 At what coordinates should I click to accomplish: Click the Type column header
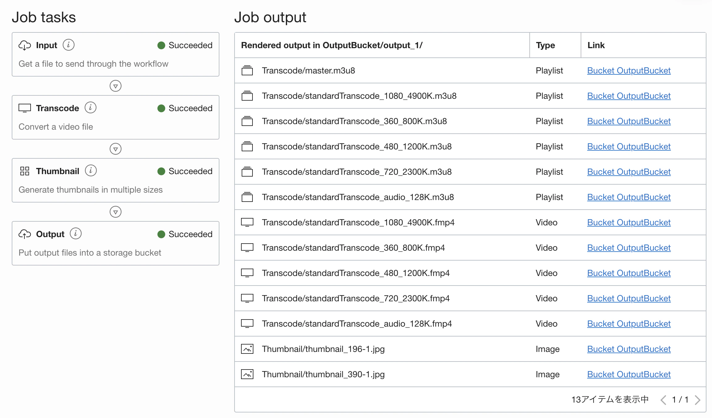[x=545, y=45]
